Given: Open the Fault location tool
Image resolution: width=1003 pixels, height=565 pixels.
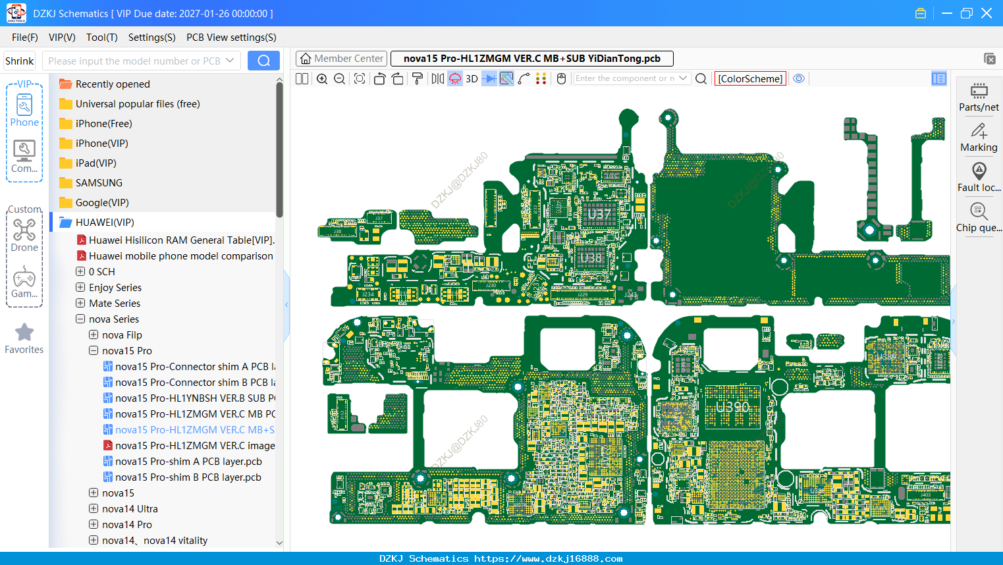Looking at the screenshot, I should click(x=979, y=178).
